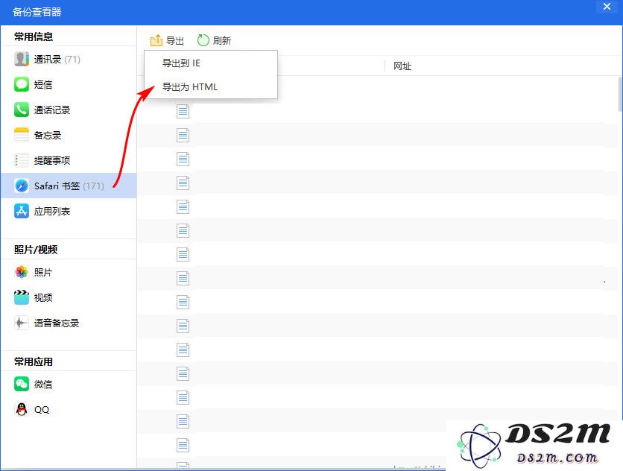The image size is (623, 471).
Task: Click the 刷新 button label
Action: [222, 40]
